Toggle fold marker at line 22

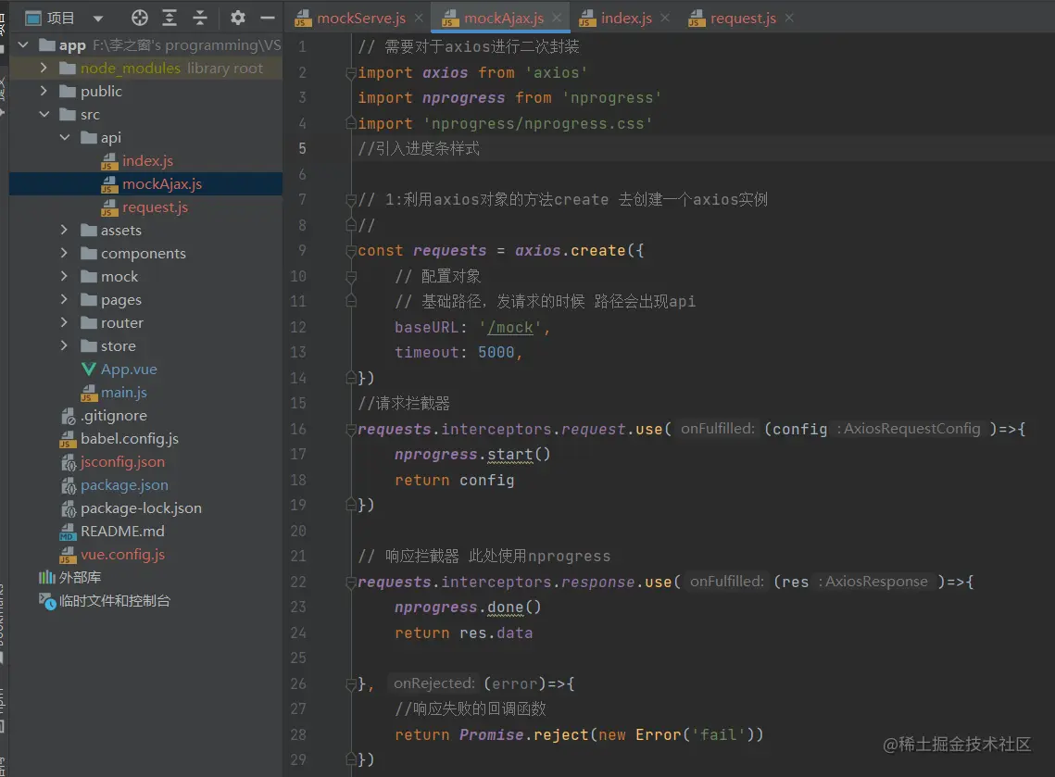tap(351, 583)
